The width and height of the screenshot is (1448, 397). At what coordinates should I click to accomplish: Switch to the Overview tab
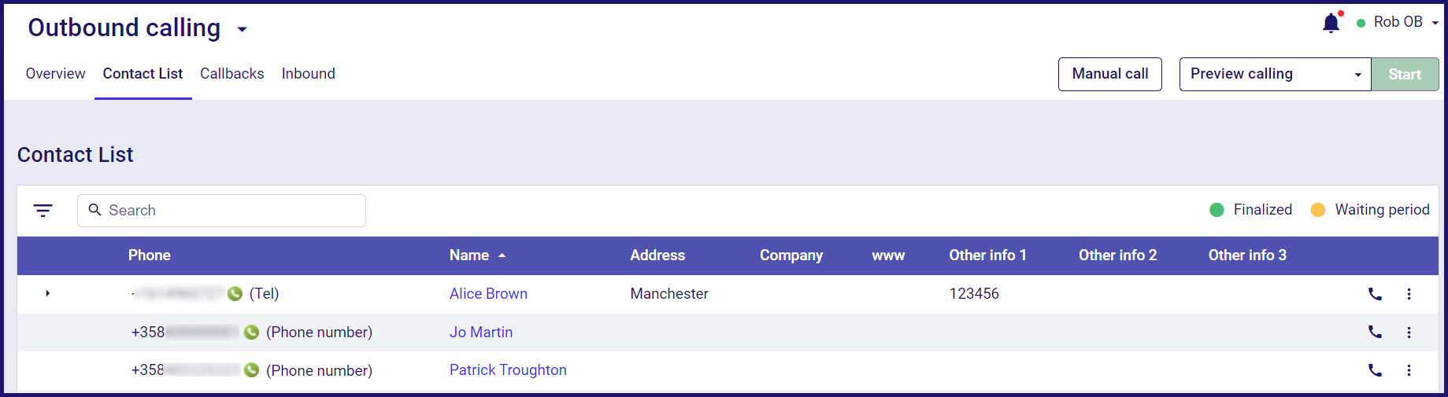55,74
